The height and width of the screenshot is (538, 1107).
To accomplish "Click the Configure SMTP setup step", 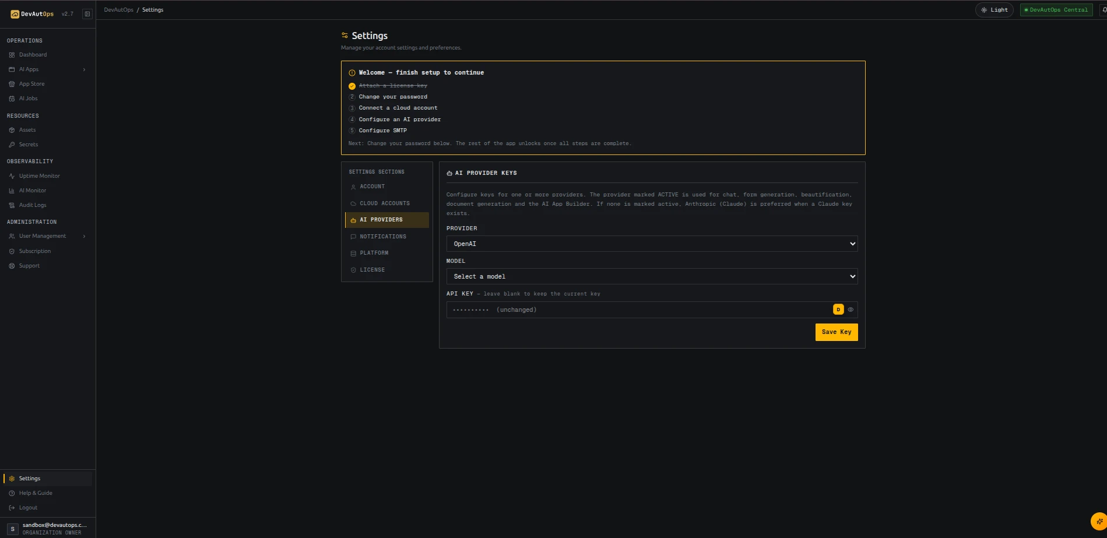I will tap(383, 131).
